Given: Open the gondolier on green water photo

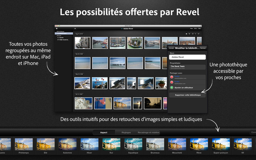Looking at the screenshot, I should click(x=135, y=43).
